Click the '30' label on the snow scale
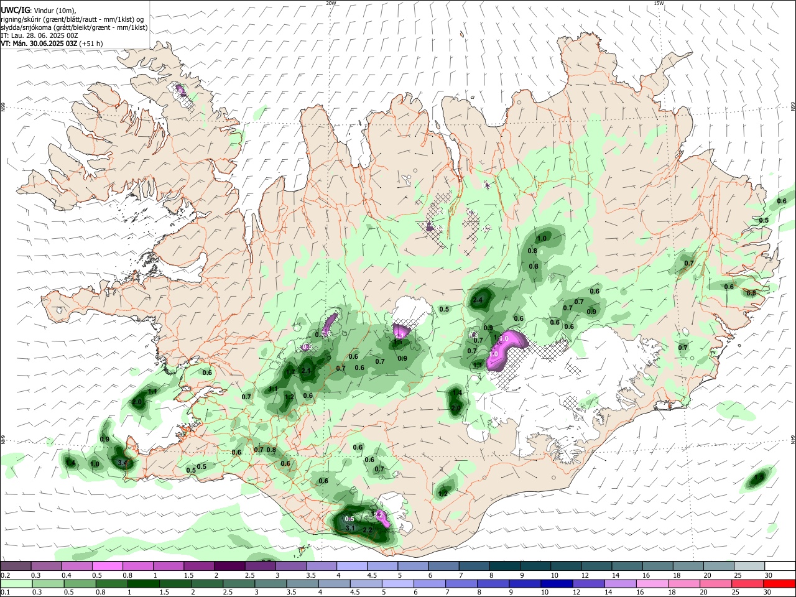 [769, 575]
